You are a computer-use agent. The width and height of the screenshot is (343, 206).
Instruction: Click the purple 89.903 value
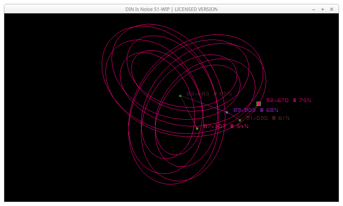click(244, 110)
